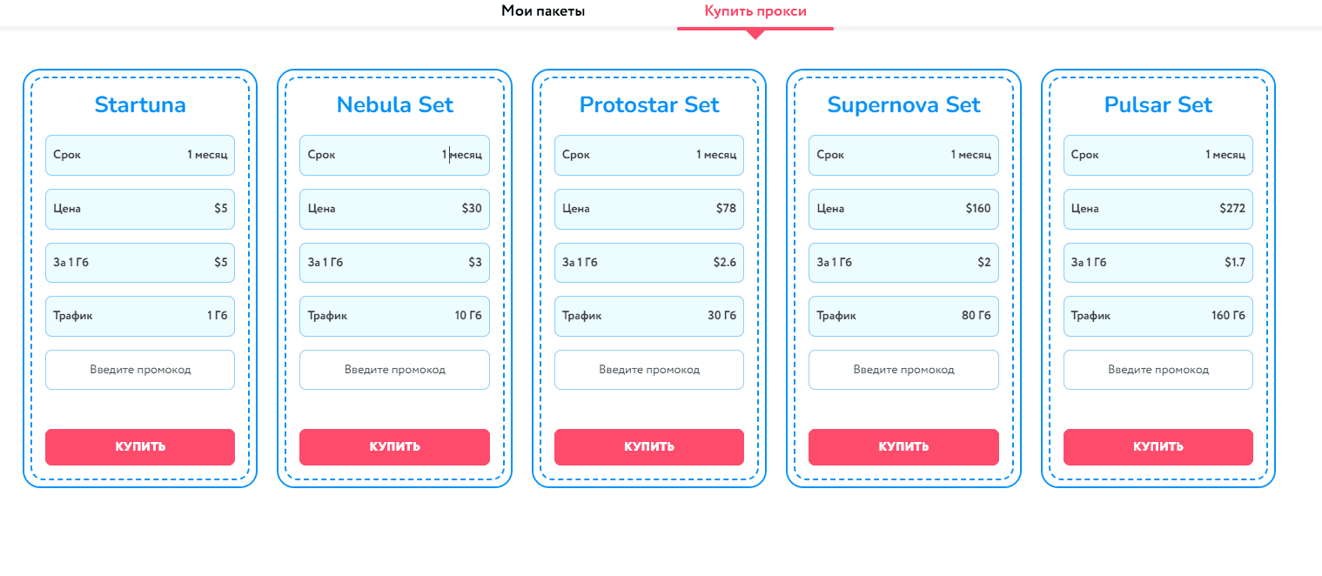The image size is (1322, 576).
Task: Click the Цена $272 row on Pulsar Set
Action: 1158,209
